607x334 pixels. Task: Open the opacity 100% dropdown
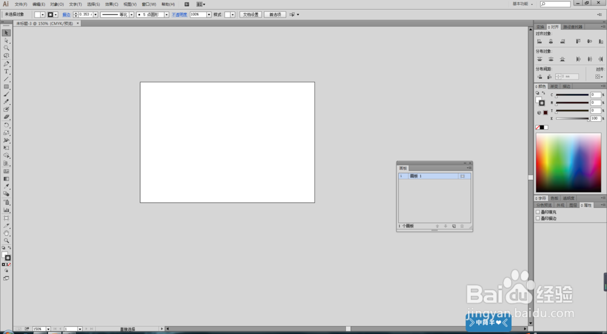click(x=209, y=15)
